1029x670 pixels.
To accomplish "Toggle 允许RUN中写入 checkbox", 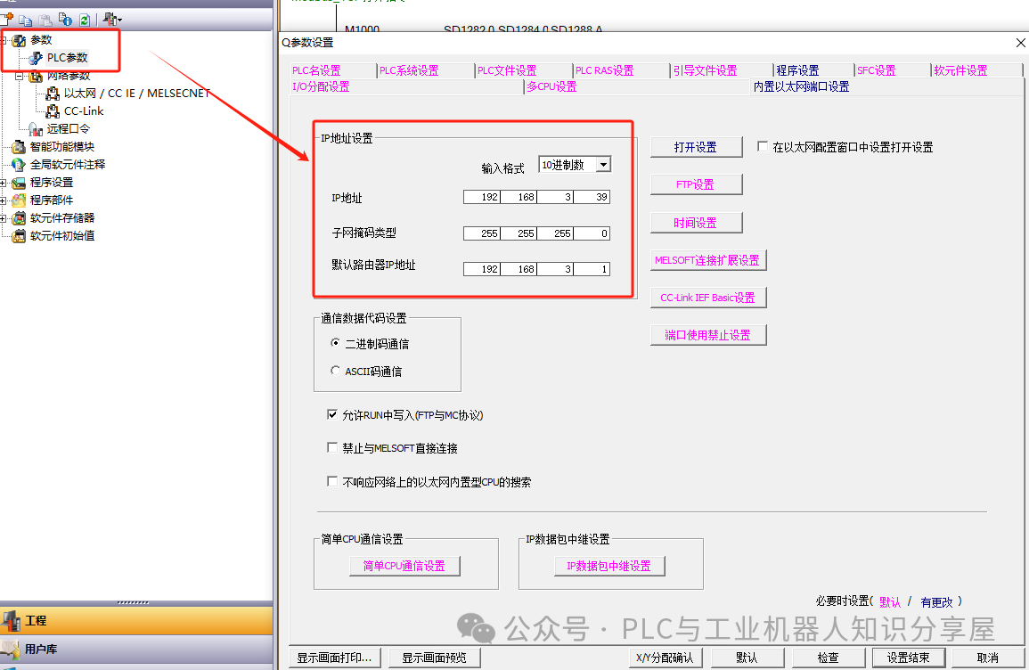I will tap(333, 414).
